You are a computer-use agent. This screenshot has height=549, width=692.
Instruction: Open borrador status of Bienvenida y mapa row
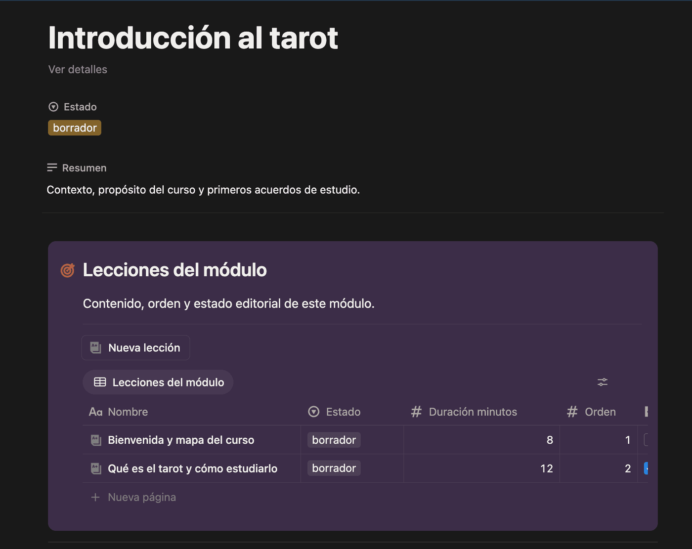pos(334,440)
